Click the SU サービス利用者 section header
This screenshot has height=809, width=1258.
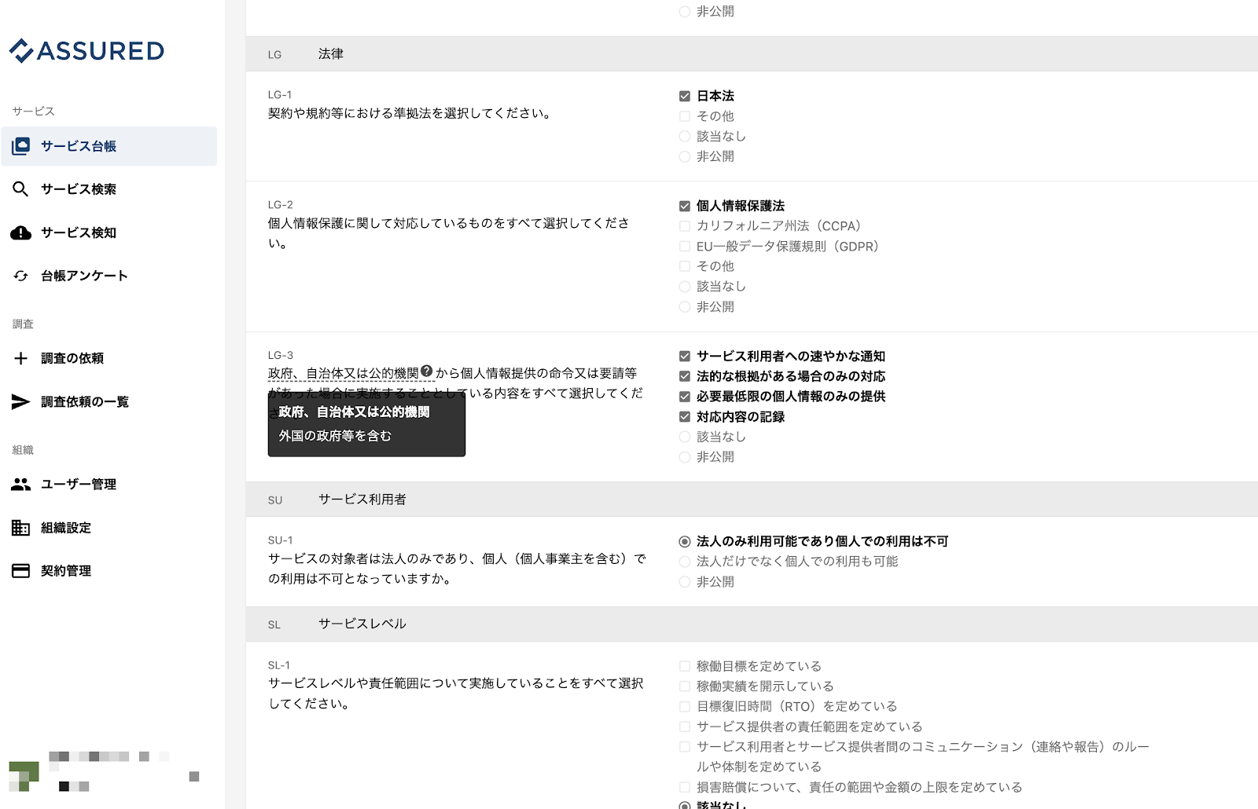click(x=752, y=500)
